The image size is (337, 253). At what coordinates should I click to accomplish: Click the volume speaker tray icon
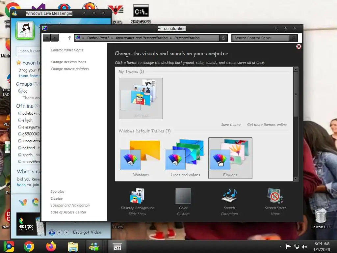304,246
